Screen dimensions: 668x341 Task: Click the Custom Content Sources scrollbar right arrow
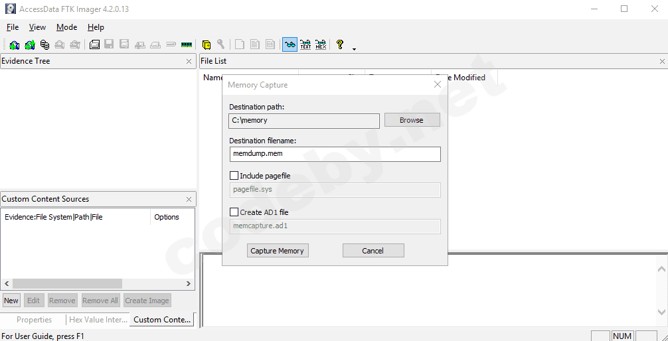click(189, 284)
